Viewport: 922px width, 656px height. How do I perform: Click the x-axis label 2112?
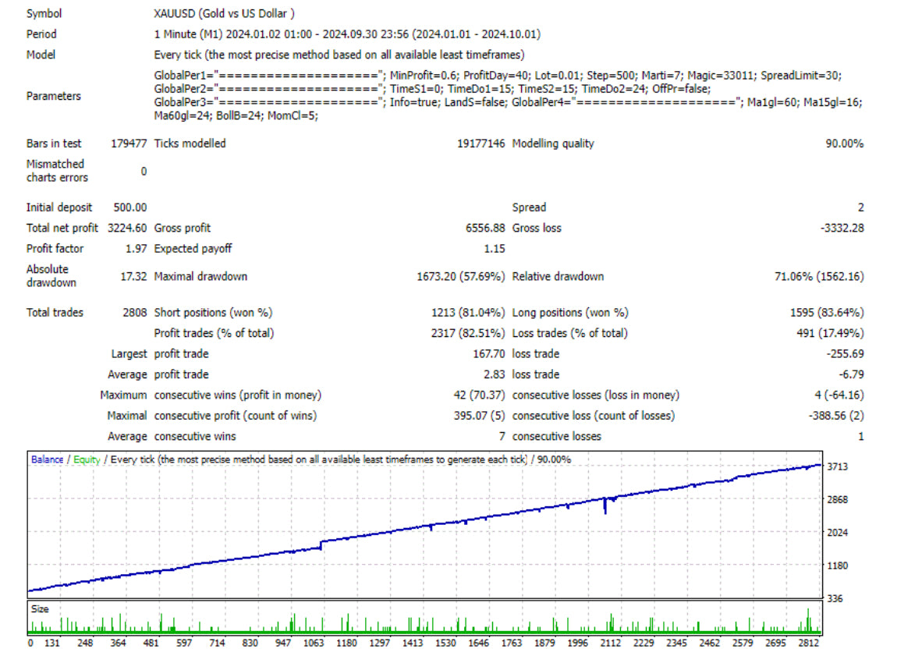coord(610,643)
